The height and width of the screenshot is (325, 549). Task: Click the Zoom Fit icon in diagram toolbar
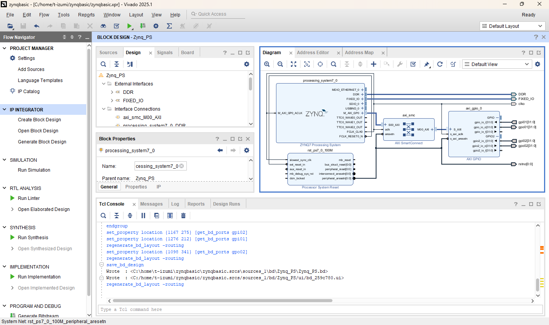[x=294, y=64]
